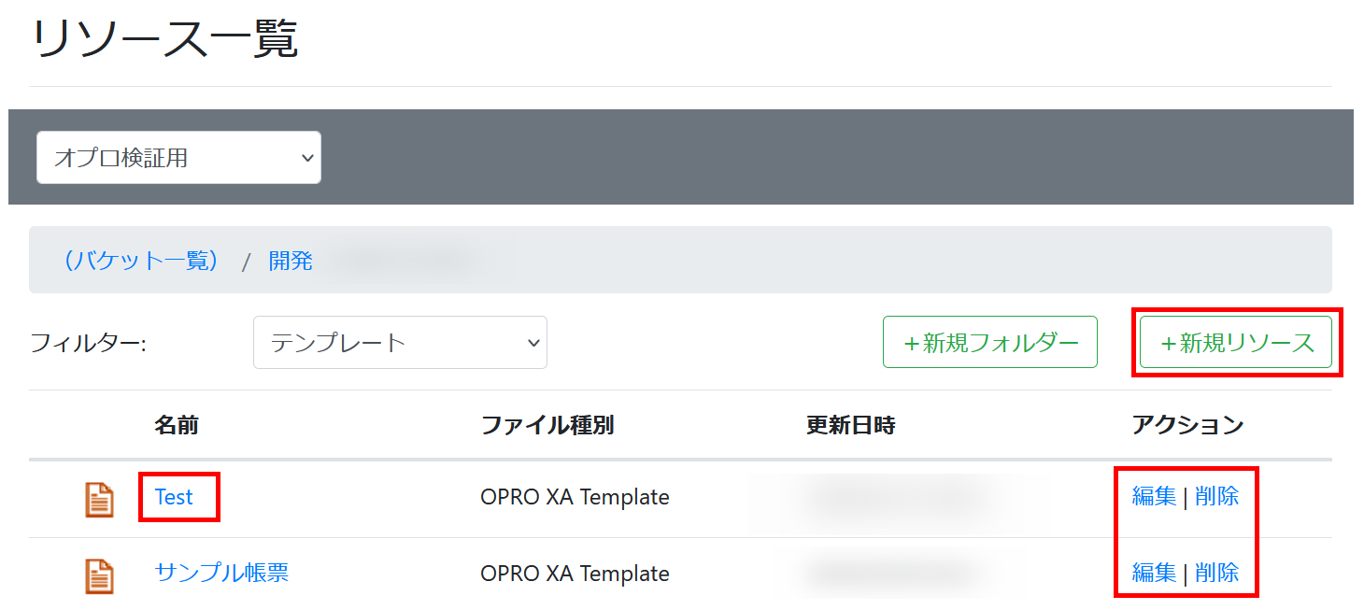Open the 開発 breadcrumb link
Screen dimensions: 1364x610
click(291, 261)
